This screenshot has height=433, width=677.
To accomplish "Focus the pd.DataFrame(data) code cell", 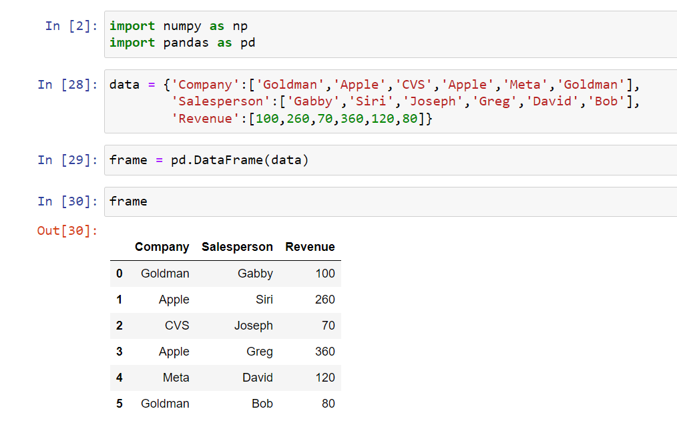I will (391, 160).
